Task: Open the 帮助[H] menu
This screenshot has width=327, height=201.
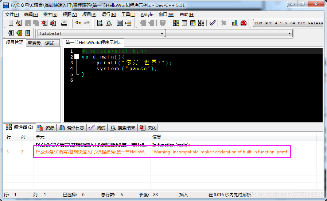Action: tap(187, 15)
